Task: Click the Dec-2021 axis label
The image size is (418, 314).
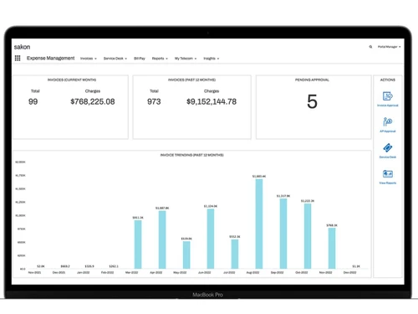Action: [59, 272]
